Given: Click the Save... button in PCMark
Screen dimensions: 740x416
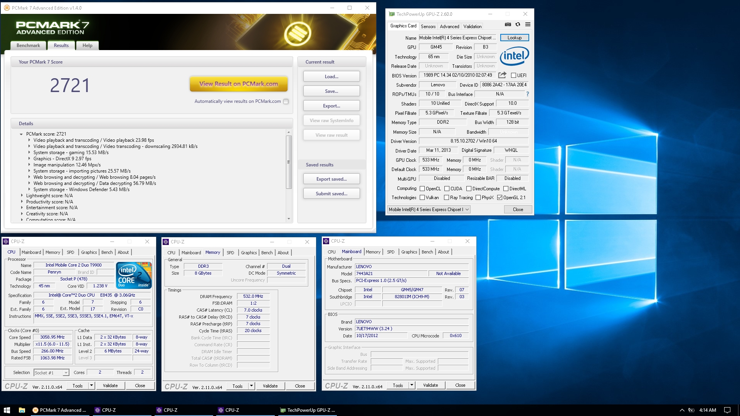Looking at the screenshot, I should click(331, 91).
